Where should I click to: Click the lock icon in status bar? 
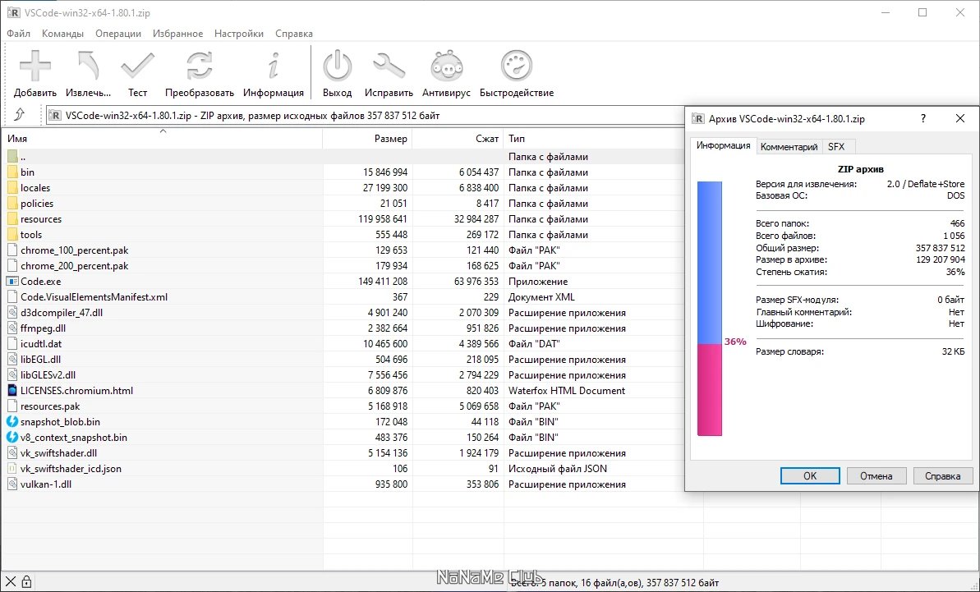pos(26,582)
